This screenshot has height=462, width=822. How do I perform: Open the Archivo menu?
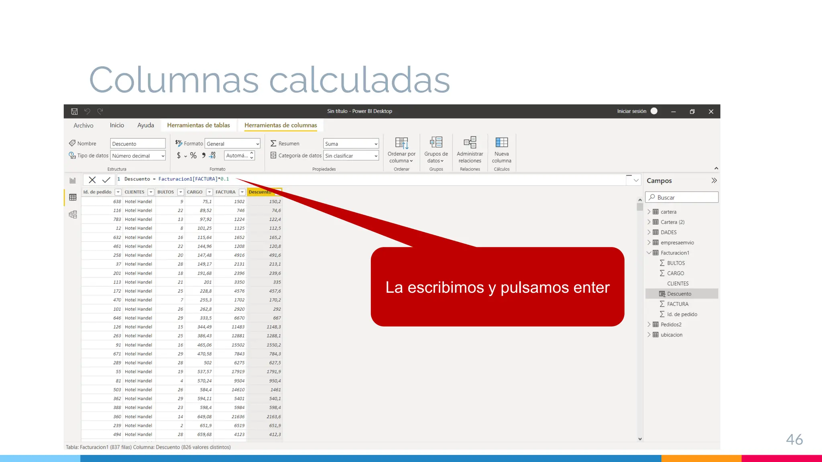tap(83, 126)
